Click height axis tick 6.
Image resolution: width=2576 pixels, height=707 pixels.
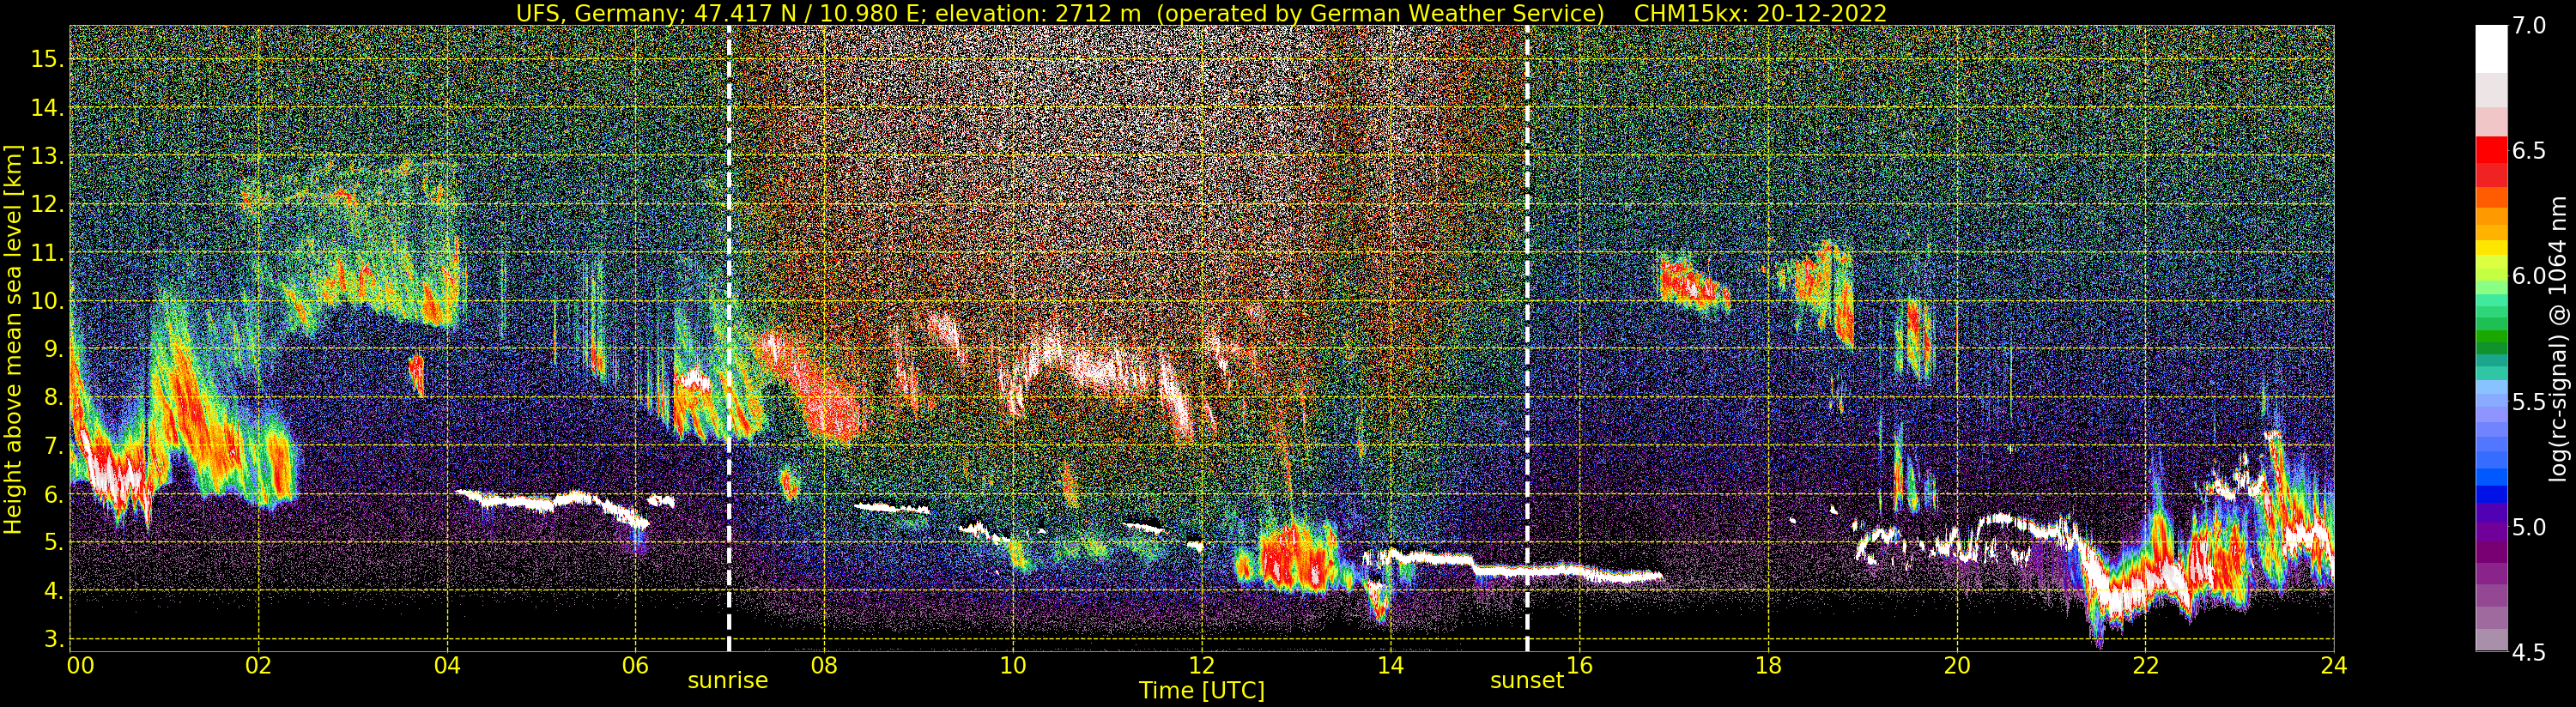pos(52,494)
